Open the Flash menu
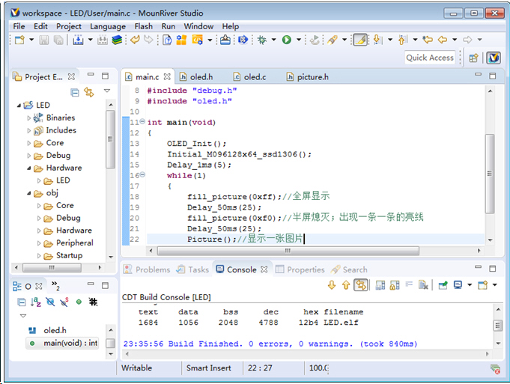510x384 pixels. [x=144, y=26]
